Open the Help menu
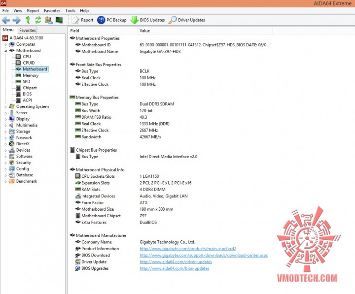Screen dimensions: 355x294 pos(84,11)
